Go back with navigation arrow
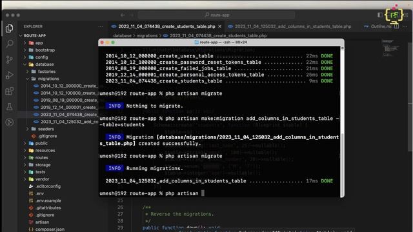Viewport: 413px width, 232px height. click(123, 15)
